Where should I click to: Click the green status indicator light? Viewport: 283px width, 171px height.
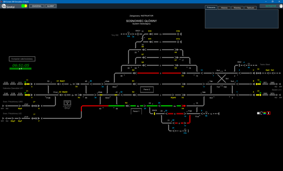23,6
